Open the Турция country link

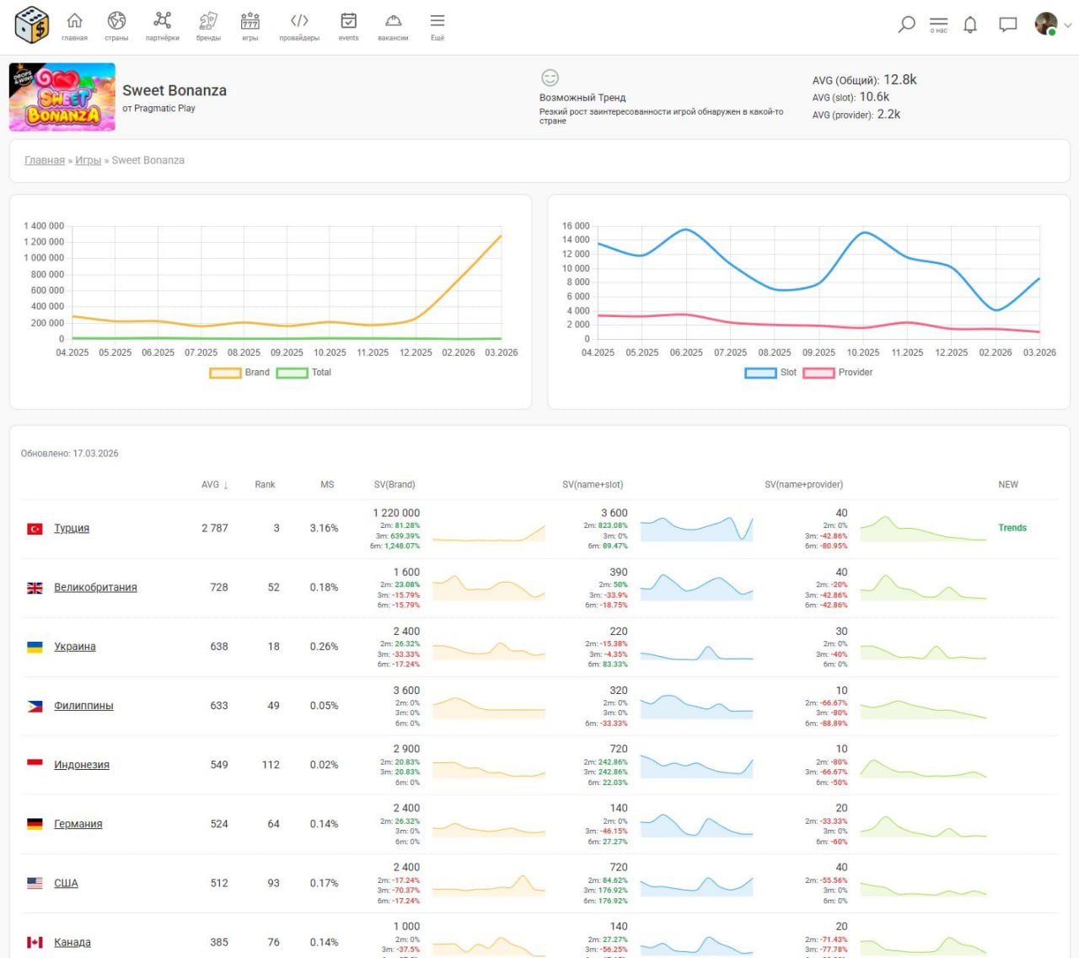coord(72,529)
